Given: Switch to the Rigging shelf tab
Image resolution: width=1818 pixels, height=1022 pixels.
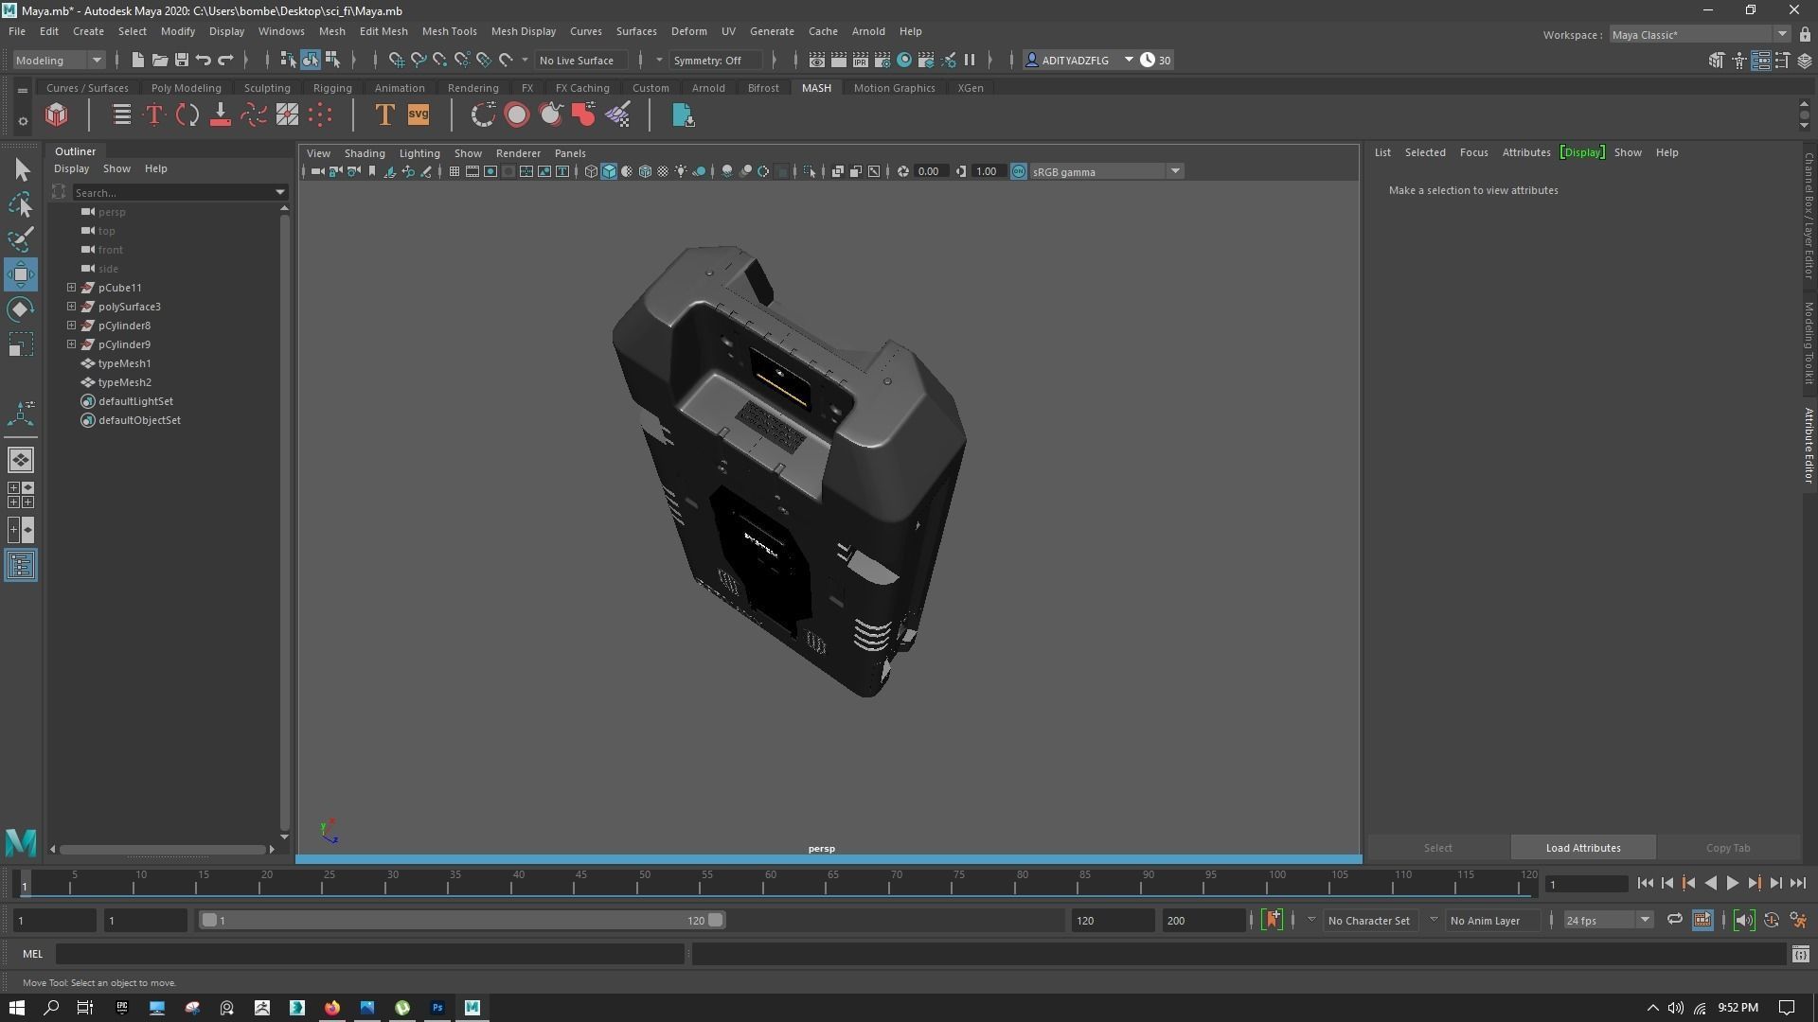Looking at the screenshot, I should [x=332, y=88].
